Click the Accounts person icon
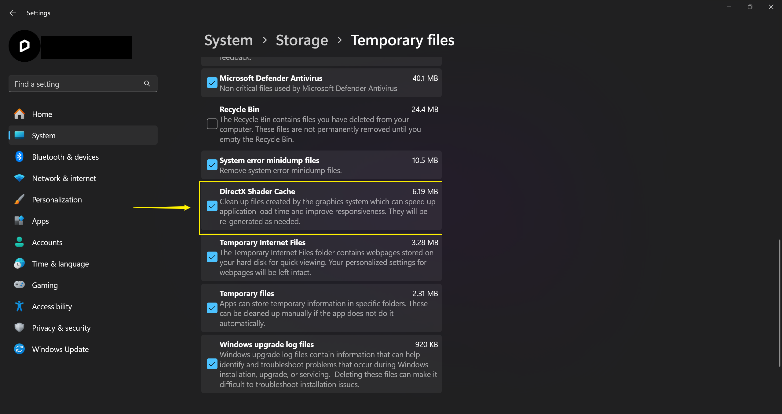 (19, 242)
